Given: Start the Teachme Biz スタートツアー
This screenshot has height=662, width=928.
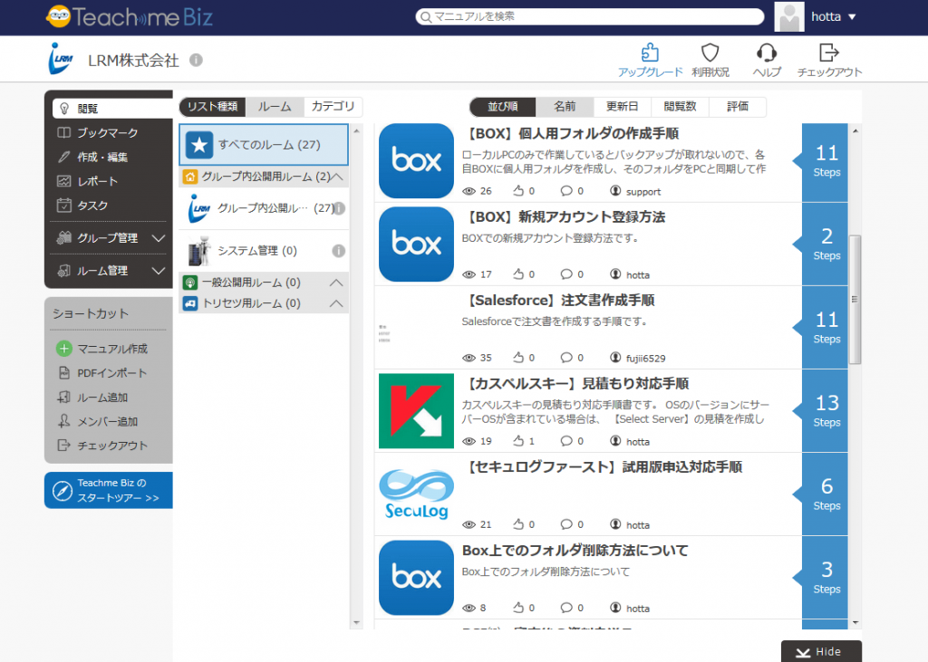Looking at the screenshot, I should tap(109, 491).
